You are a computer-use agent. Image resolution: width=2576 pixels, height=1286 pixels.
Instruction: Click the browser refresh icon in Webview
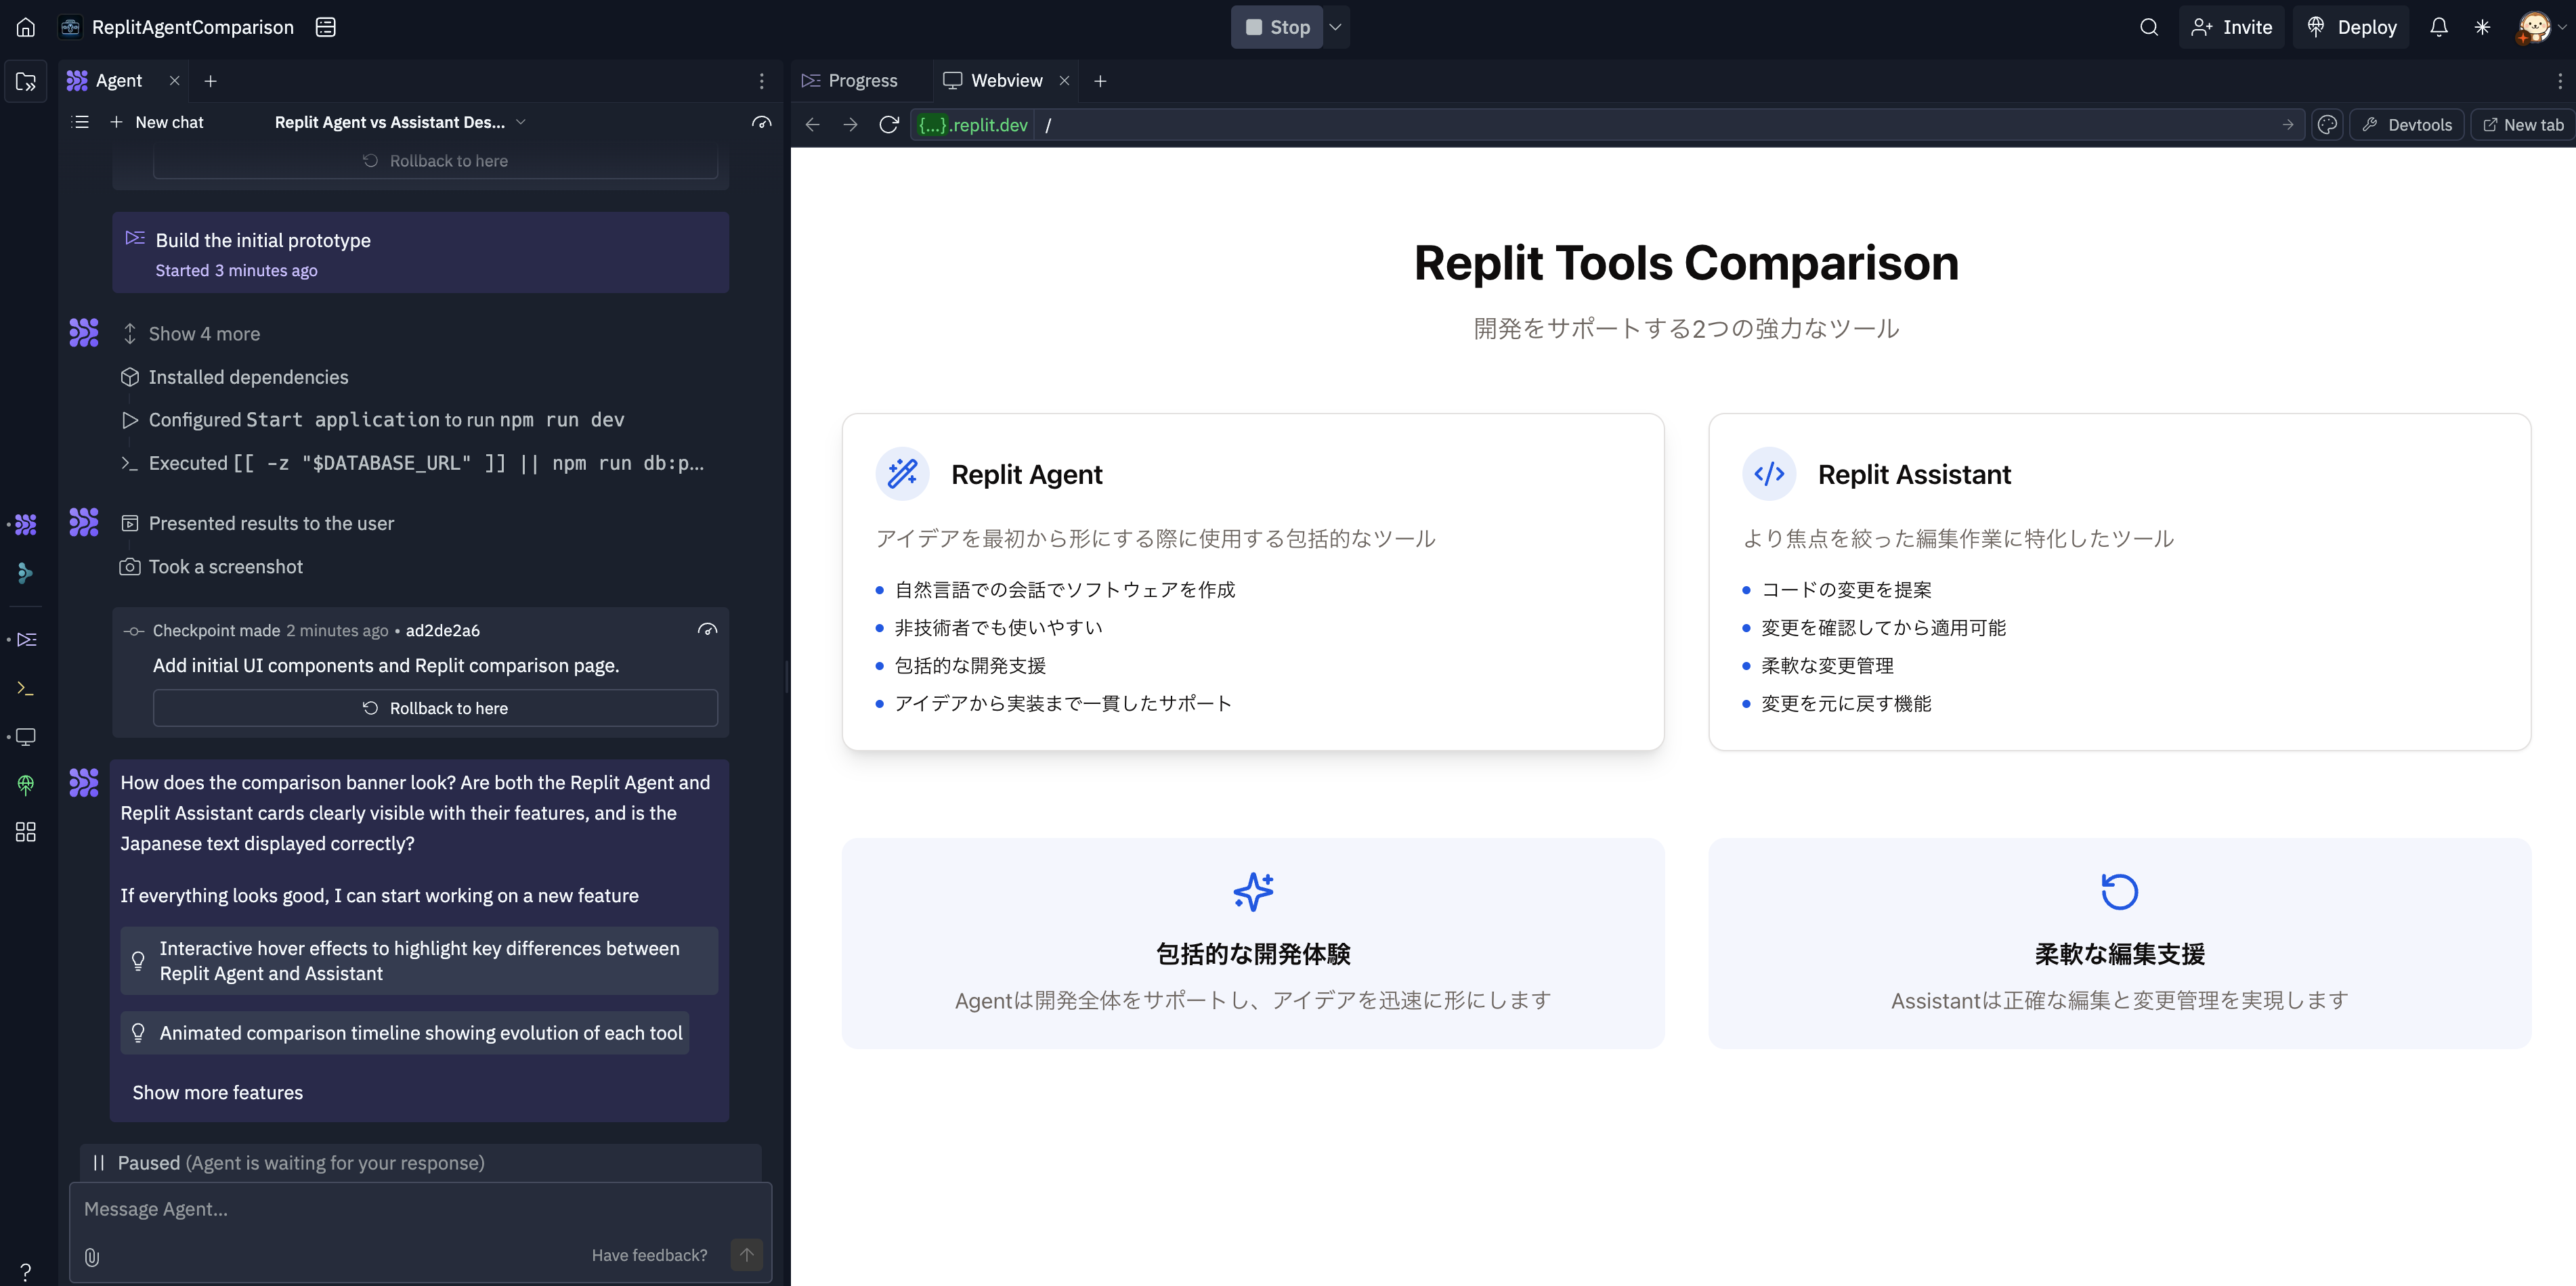coord(888,125)
